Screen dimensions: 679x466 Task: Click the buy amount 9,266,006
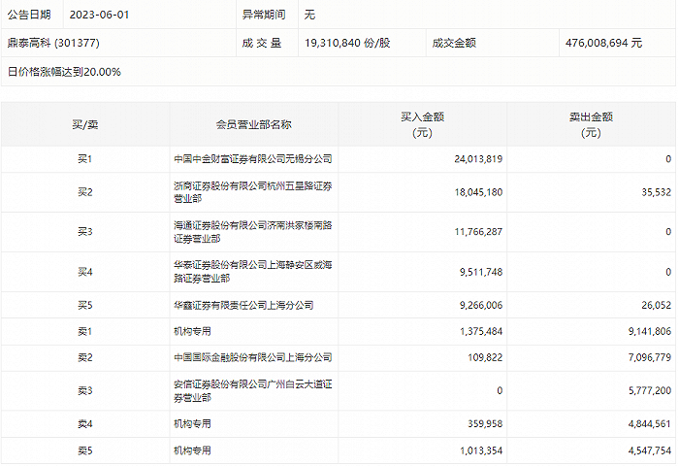click(x=481, y=305)
